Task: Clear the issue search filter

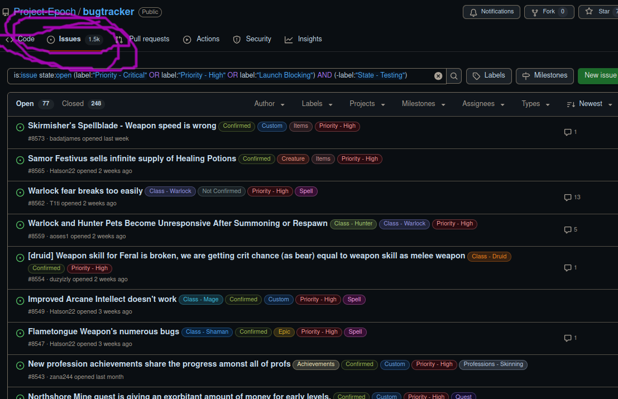Action: click(x=438, y=76)
